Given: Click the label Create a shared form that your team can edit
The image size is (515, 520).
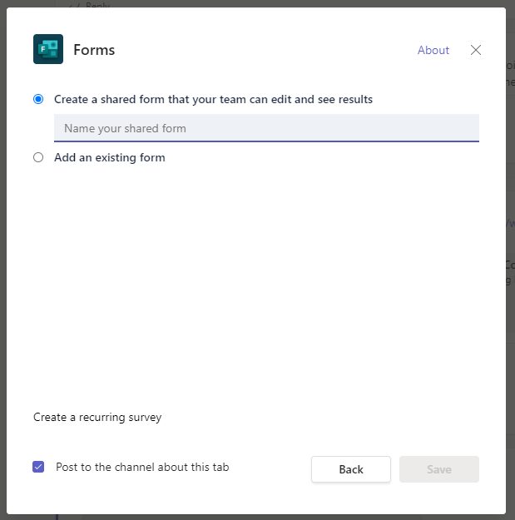Looking at the screenshot, I should (213, 99).
